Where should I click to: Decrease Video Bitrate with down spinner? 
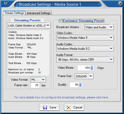(92, 69)
